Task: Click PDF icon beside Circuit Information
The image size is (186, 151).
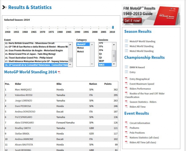Action: coord(126,123)
